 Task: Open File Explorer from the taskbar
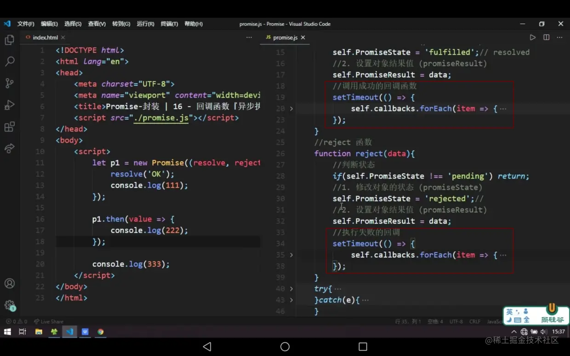[39, 332]
